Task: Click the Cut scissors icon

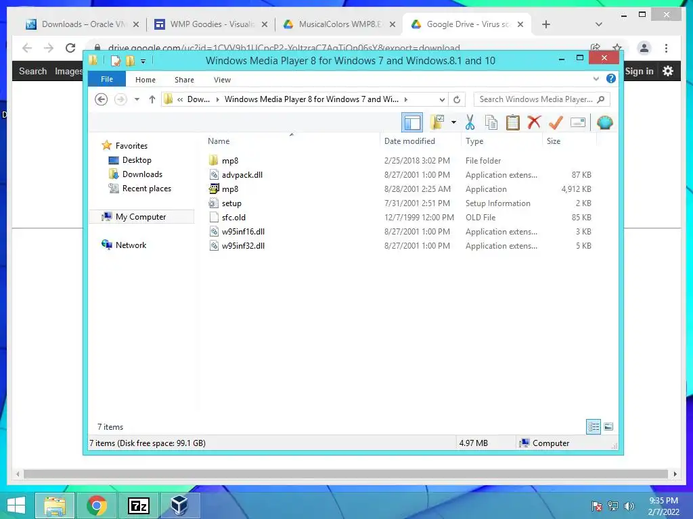Action: click(x=470, y=122)
